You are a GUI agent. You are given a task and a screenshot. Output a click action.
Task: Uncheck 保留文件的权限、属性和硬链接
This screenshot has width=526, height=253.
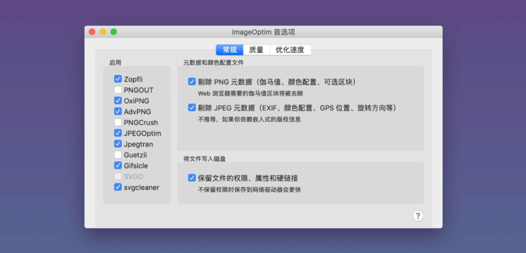coord(192,178)
